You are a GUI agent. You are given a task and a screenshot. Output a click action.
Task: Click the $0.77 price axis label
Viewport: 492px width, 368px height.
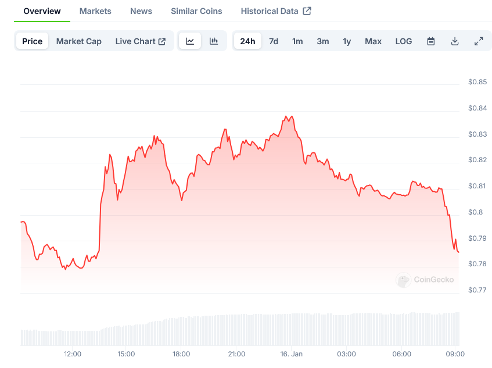[x=477, y=290]
